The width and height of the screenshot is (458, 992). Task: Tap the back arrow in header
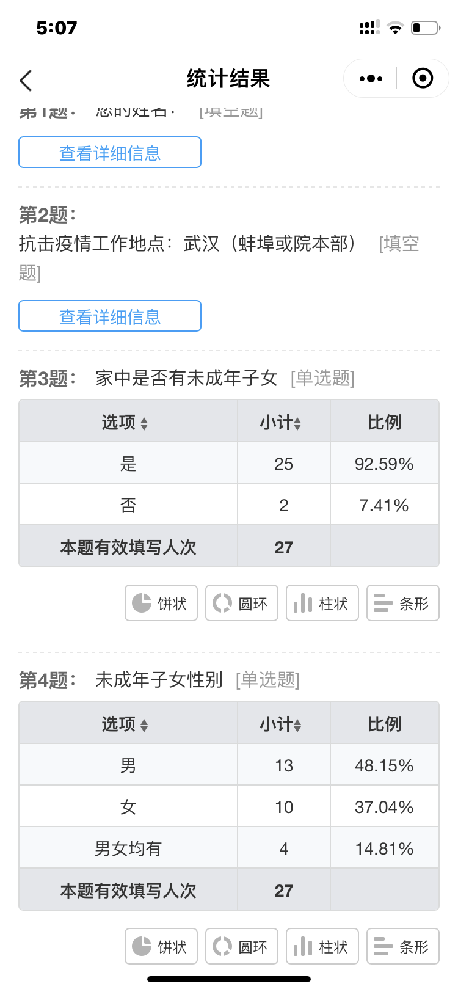point(26,80)
